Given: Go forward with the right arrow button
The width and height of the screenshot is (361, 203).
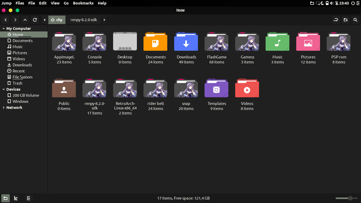Looking at the screenshot, I should click(x=15, y=20).
